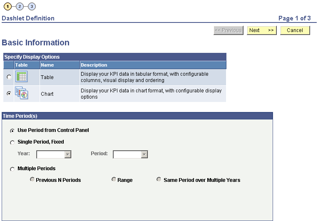Choose Same Period over Multiple Years
The width and height of the screenshot is (318, 221).
tap(159, 180)
